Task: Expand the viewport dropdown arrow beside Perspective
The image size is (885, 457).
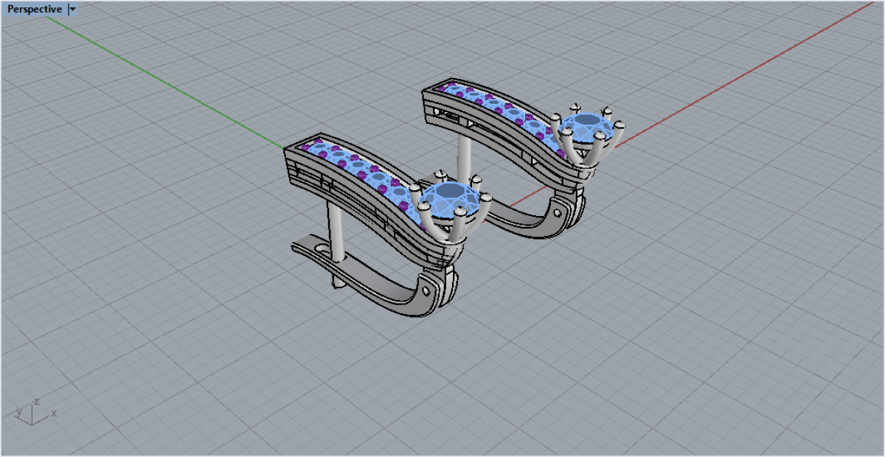Action: point(72,10)
